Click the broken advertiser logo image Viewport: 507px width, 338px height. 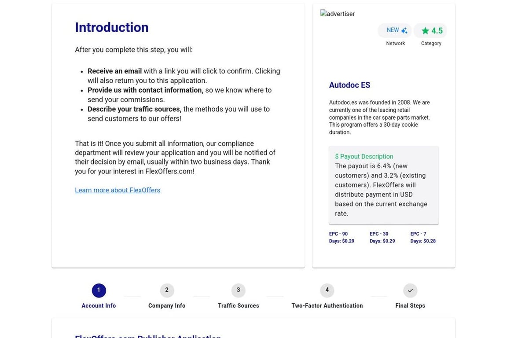point(338,14)
